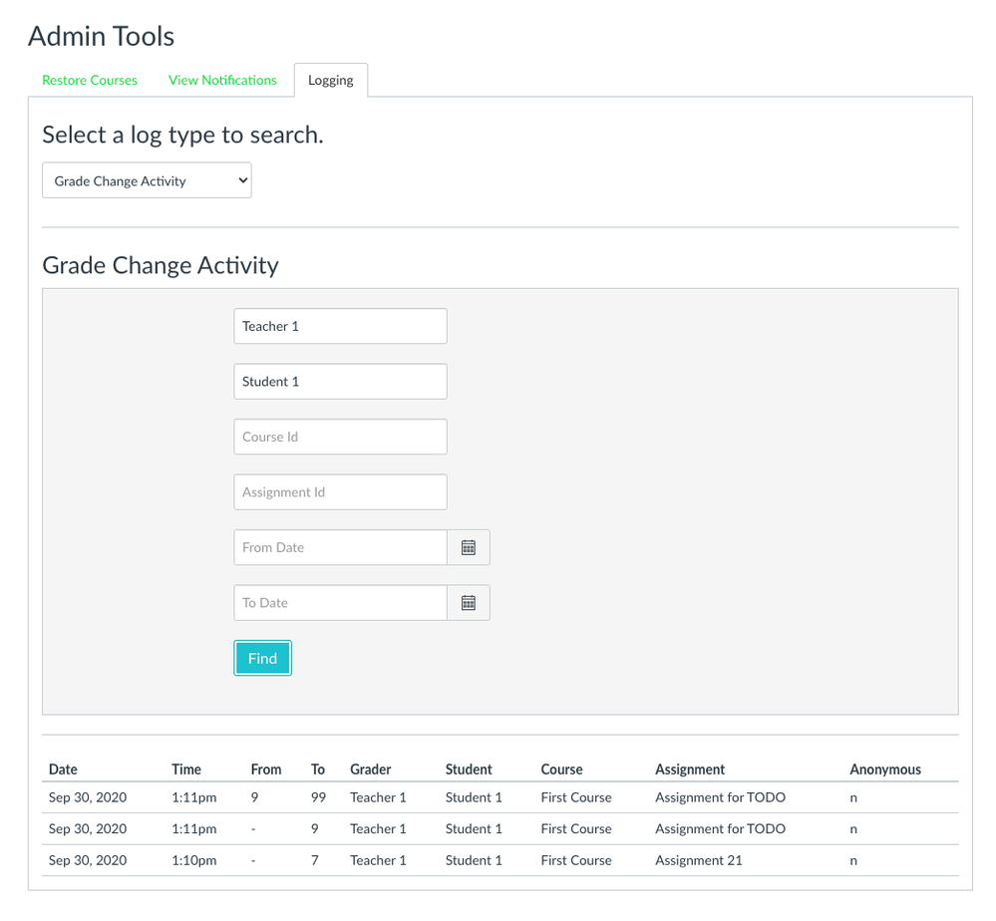Open the From Date calendar picker
996x921 pixels.
point(469,547)
